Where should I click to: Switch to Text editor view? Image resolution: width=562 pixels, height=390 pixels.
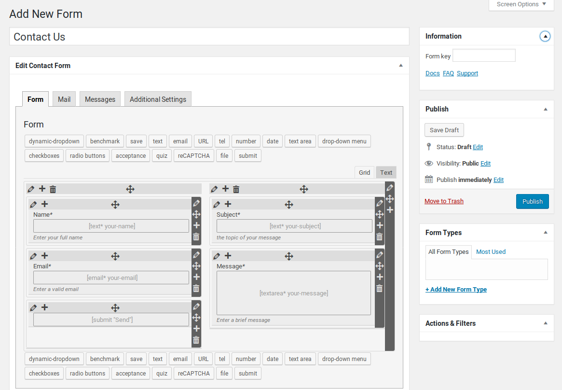[x=386, y=172]
